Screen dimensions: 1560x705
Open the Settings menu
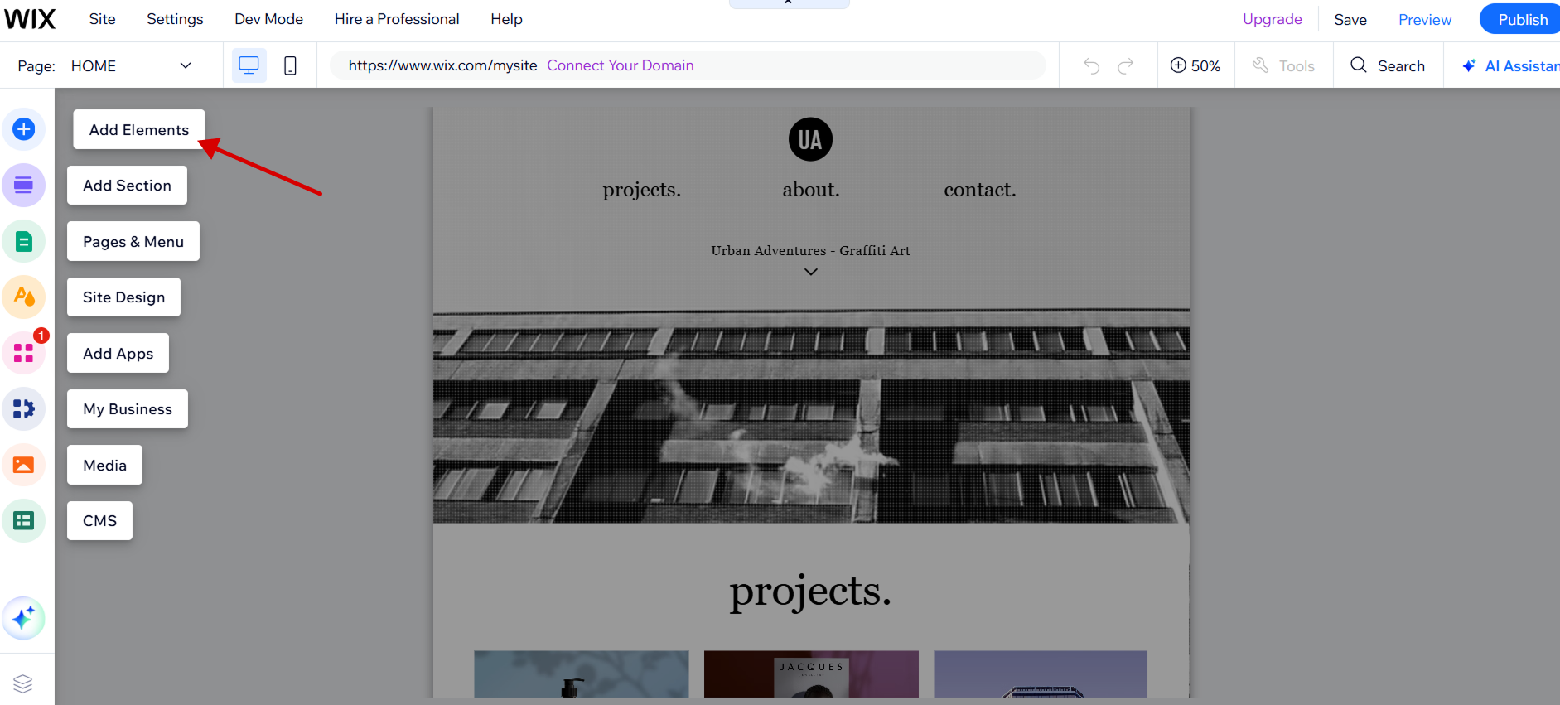point(175,19)
